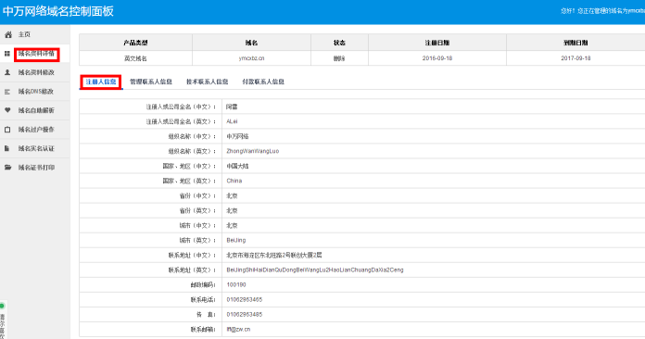Click the green online-service widget at bottom left
The height and width of the screenshot is (339, 645).
[x=3, y=320]
